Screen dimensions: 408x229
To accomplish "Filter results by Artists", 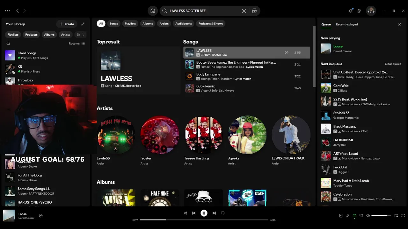I will pos(164,24).
